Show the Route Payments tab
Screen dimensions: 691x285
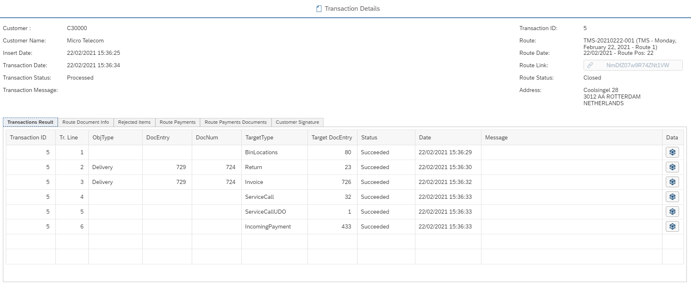[x=177, y=122]
